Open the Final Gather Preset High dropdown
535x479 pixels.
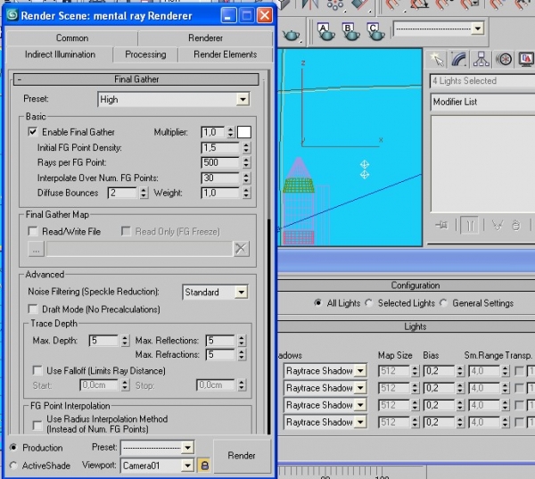243,99
